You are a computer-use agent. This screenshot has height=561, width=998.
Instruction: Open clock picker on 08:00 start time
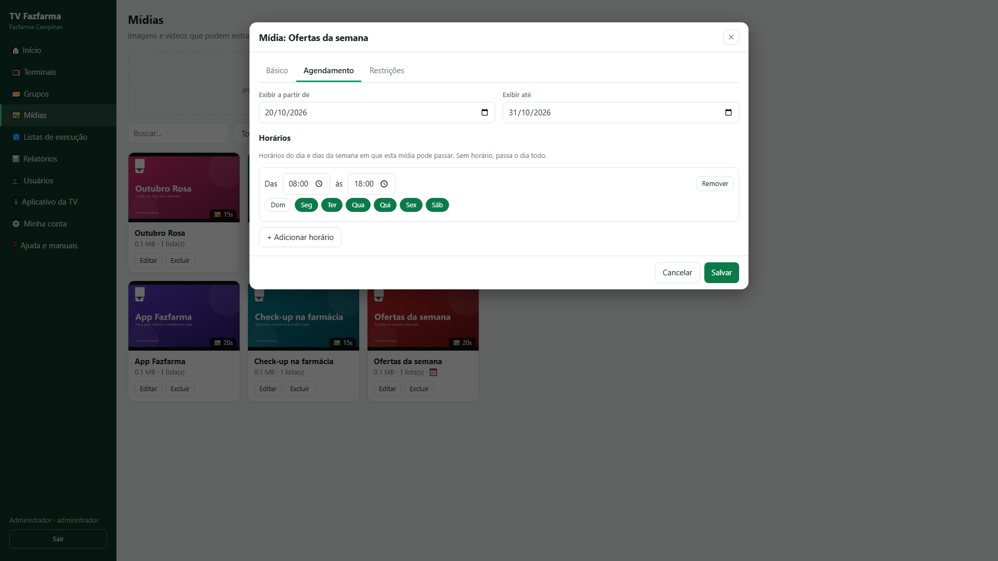pyautogui.click(x=319, y=184)
